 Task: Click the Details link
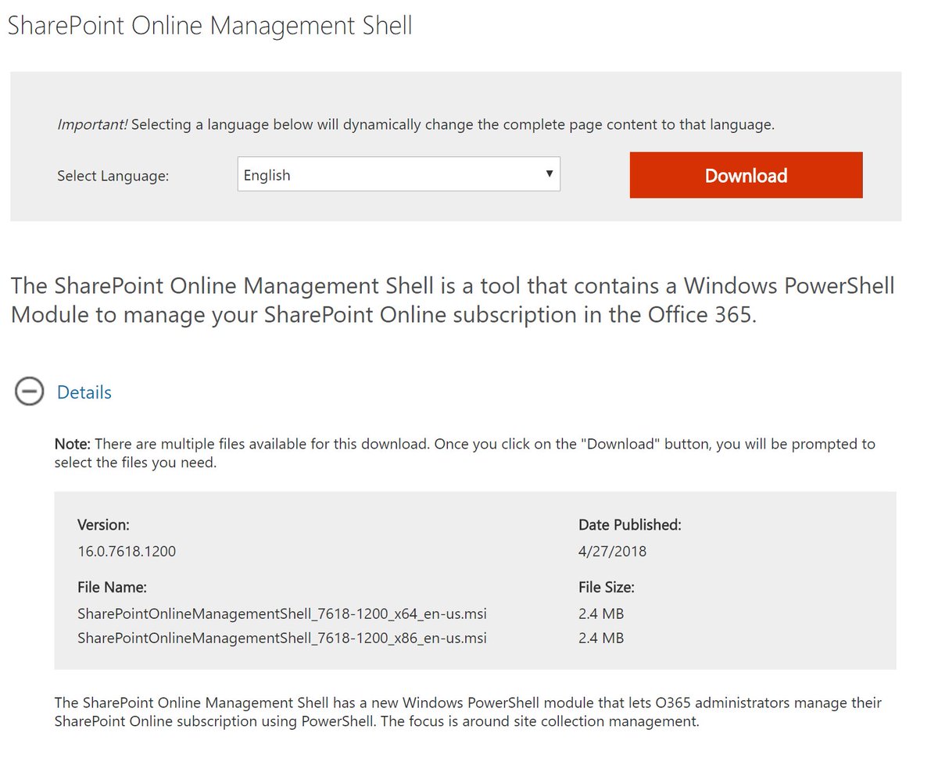84,392
